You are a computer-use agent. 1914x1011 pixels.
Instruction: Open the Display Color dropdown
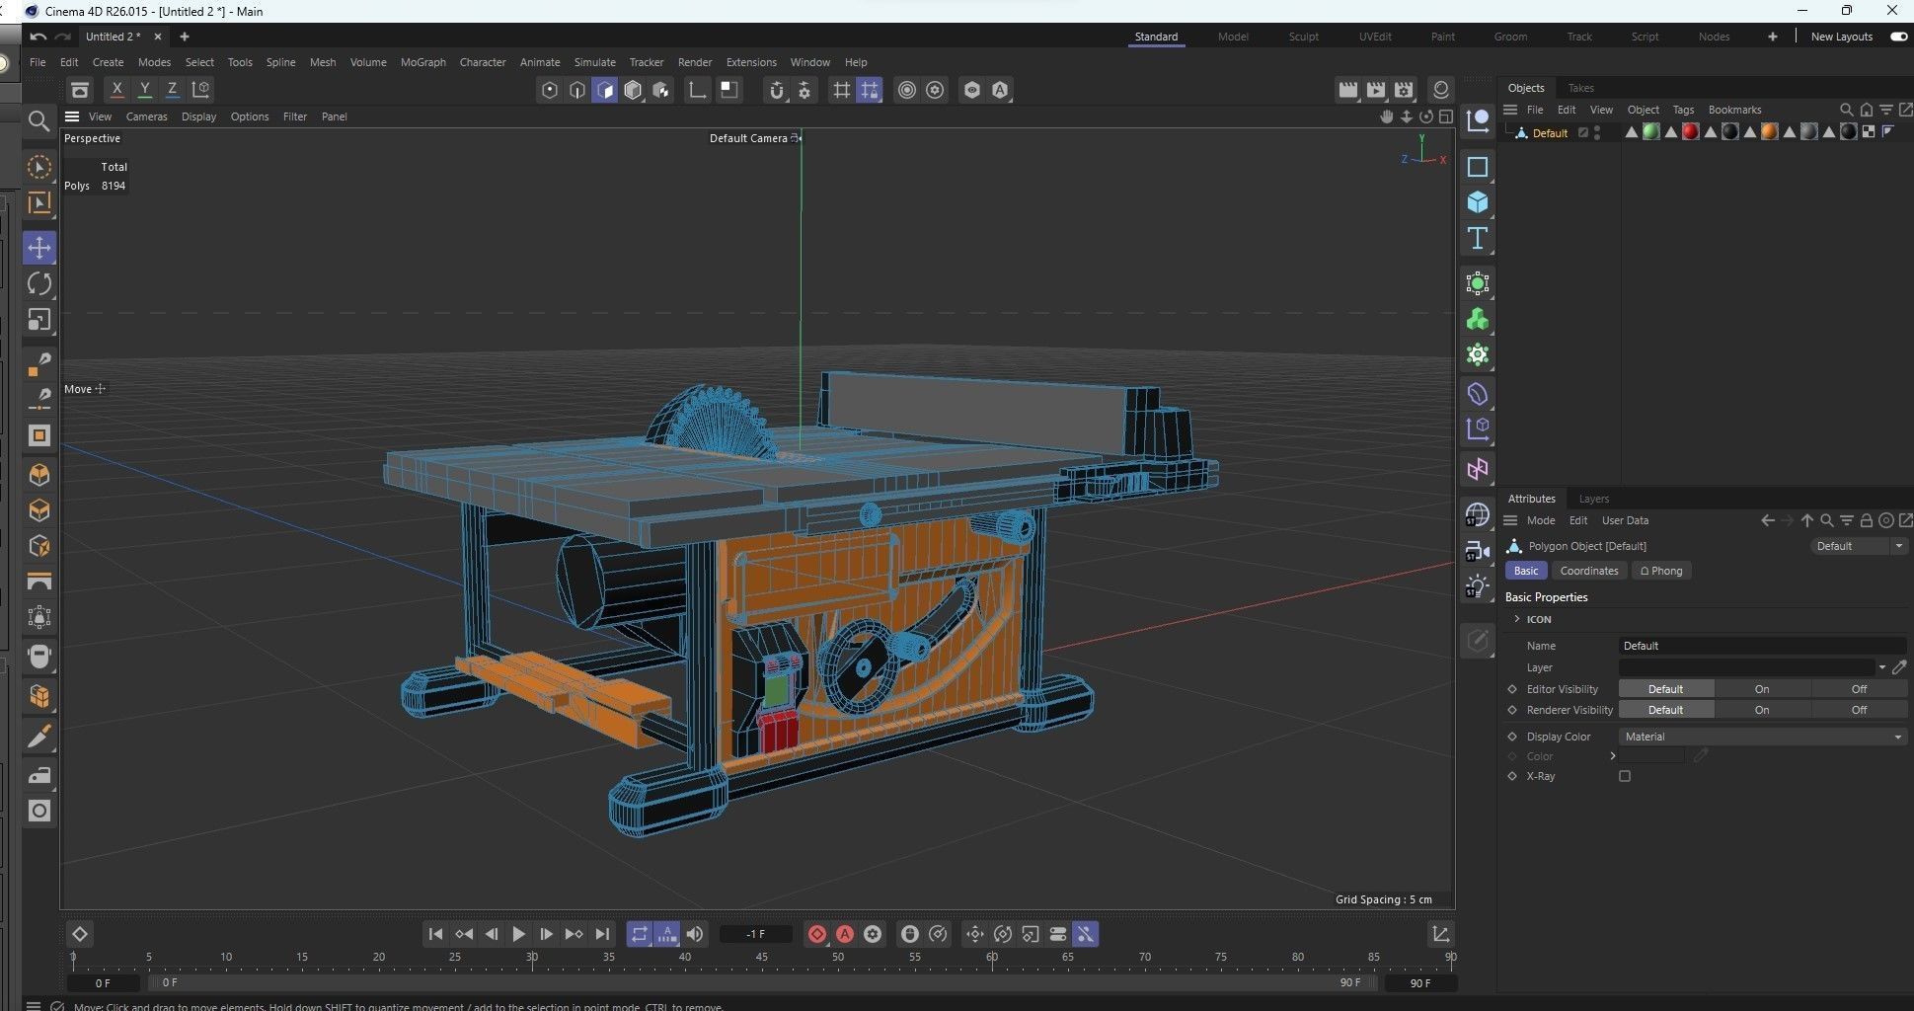coord(1762,737)
